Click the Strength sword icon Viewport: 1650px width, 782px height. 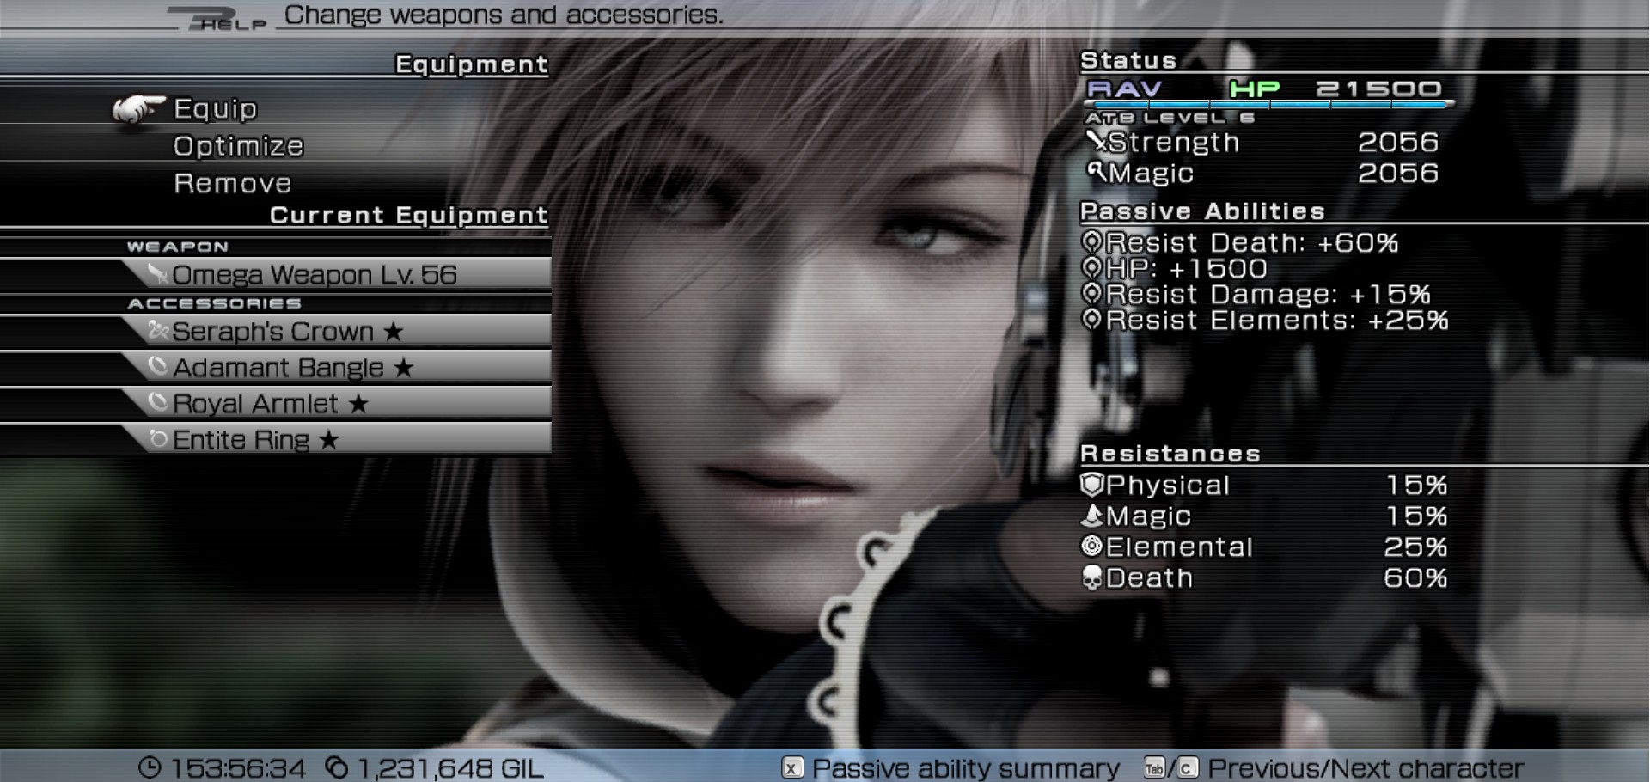[1096, 140]
